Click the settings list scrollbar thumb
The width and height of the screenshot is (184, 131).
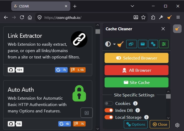(168, 96)
